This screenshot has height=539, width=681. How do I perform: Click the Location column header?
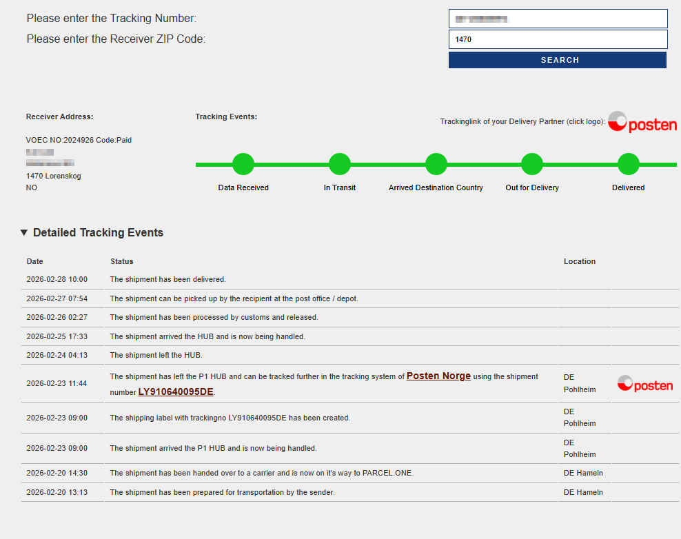pyautogui.click(x=579, y=261)
